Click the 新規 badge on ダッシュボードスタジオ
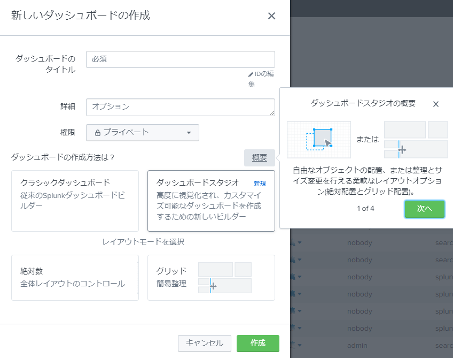This screenshot has height=358, width=453. tap(260, 184)
